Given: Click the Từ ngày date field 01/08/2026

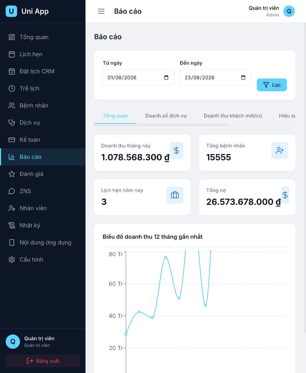Looking at the screenshot, I should [138, 77].
